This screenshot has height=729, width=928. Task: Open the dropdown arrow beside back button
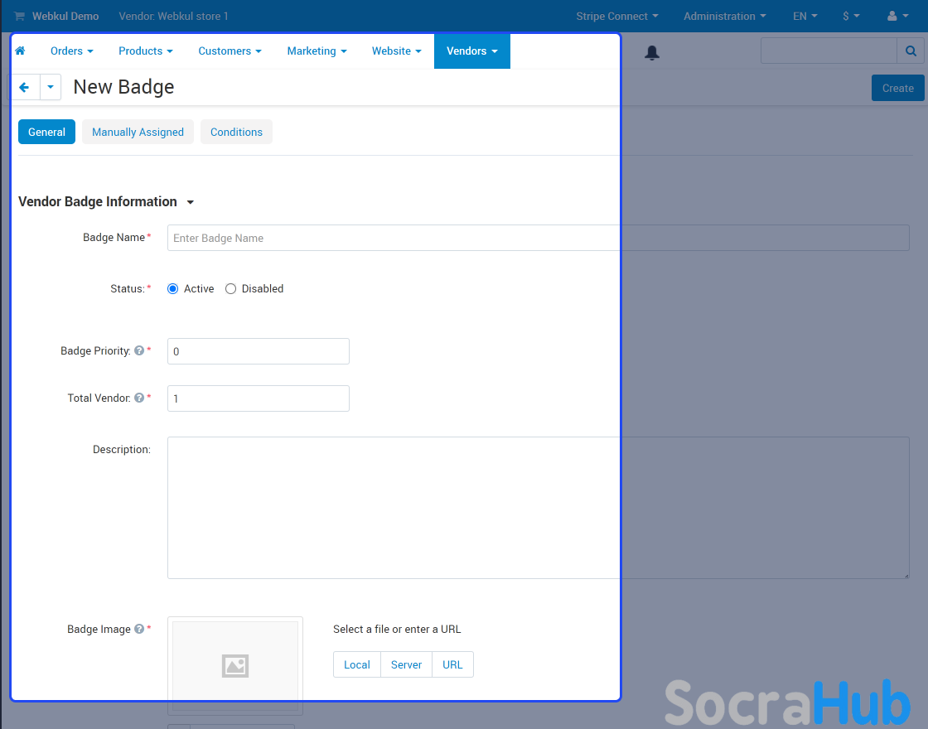pyautogui.click(x=51, y=87)
